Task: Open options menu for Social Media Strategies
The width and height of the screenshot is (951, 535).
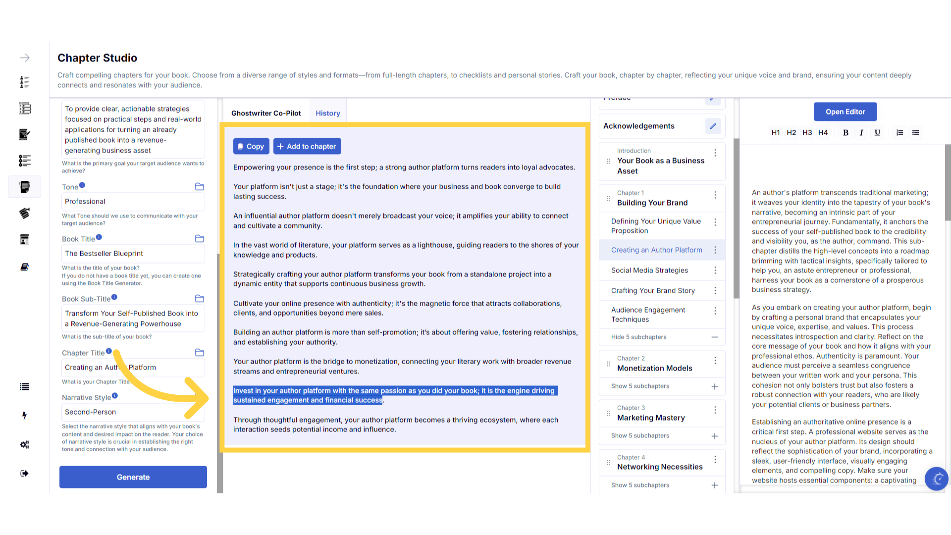Action: [715, 270]
